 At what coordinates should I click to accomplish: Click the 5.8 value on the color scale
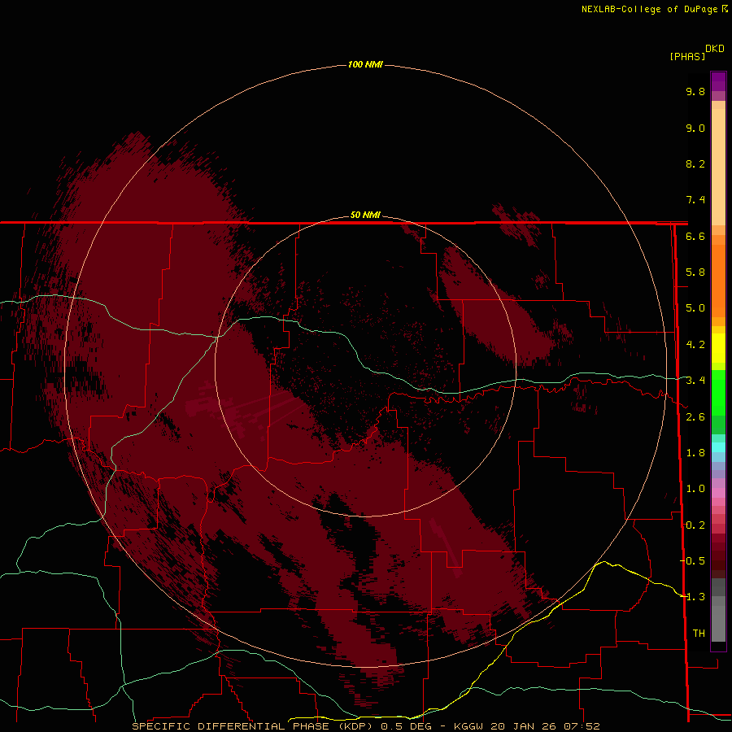[x=695, y=272]
